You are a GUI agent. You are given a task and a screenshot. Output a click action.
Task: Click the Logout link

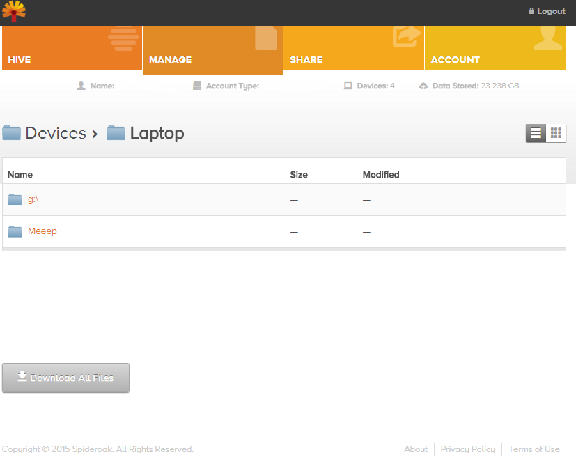point(547,11)
